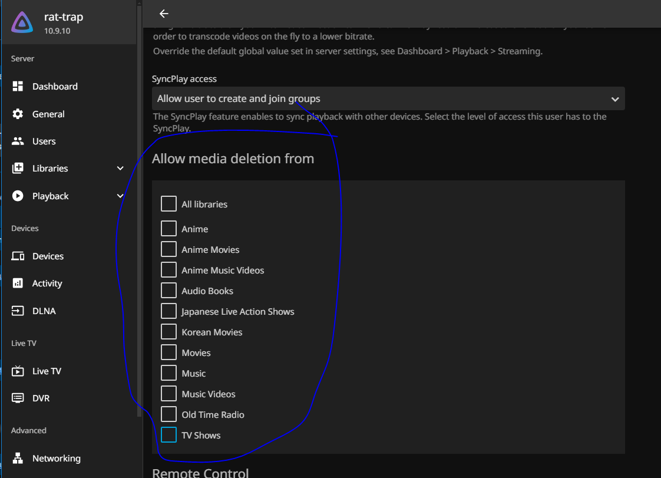
Task: Check the Anime Movies checkbox
Action: click(x=168, y=249)
